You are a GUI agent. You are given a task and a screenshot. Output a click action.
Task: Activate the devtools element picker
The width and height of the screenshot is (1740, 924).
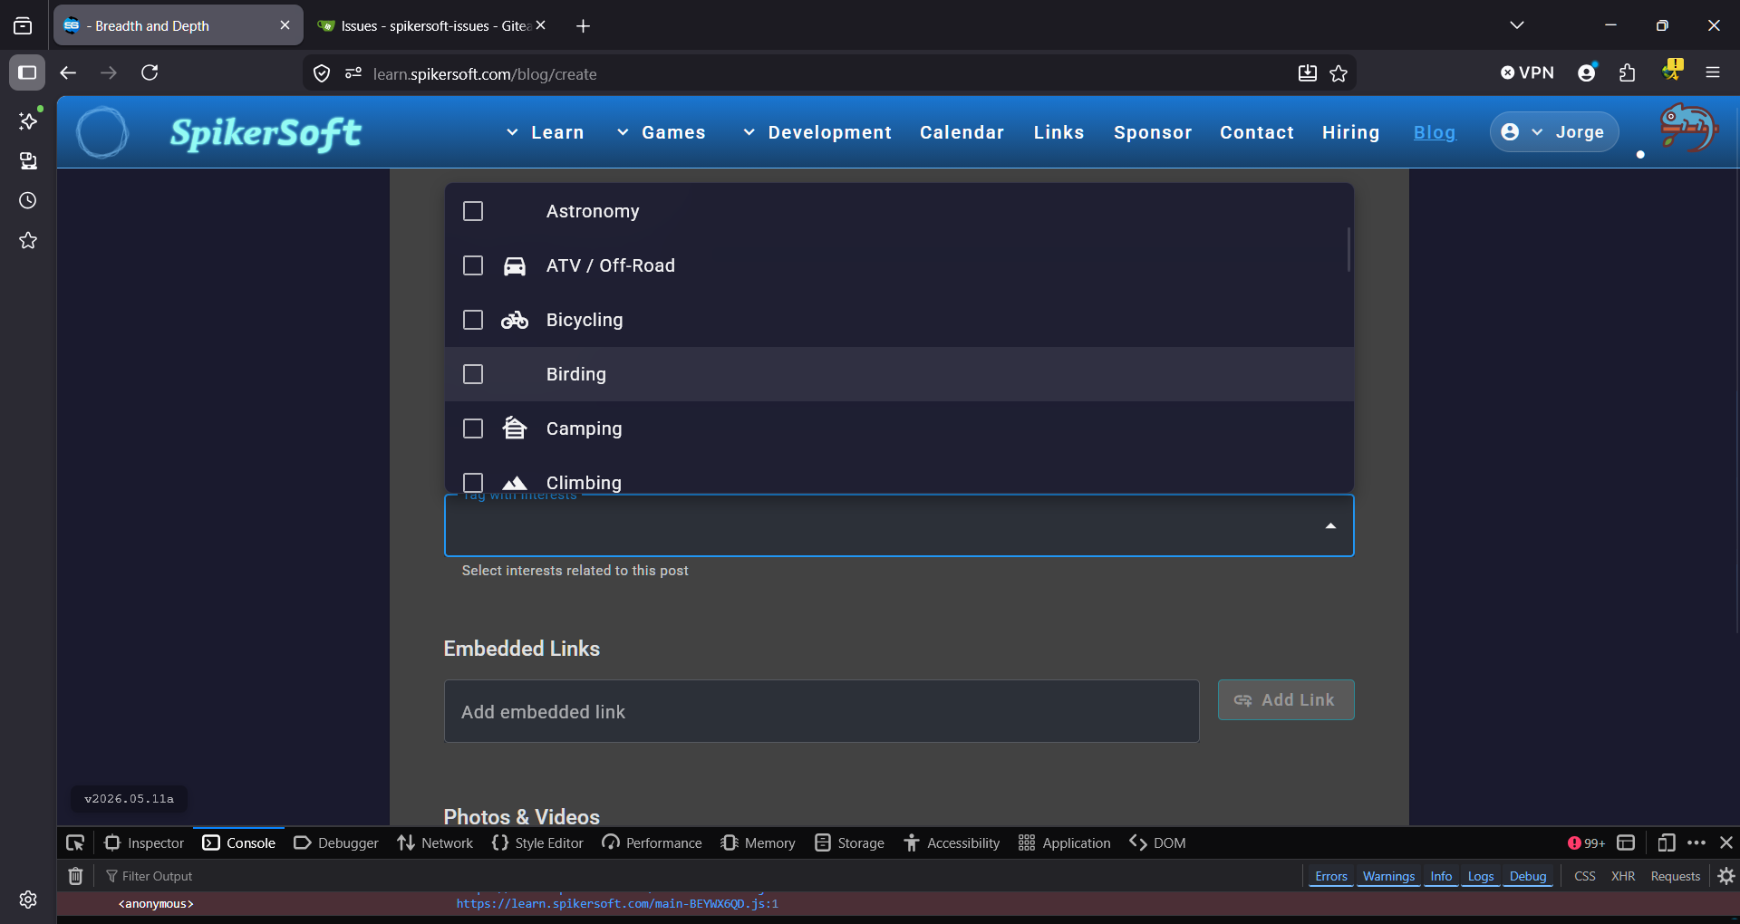click(75, 843)
